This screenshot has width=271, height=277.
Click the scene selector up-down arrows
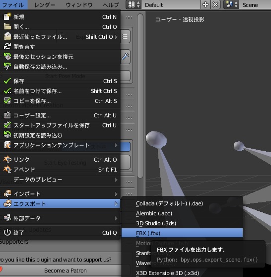[x=236, y=5]
